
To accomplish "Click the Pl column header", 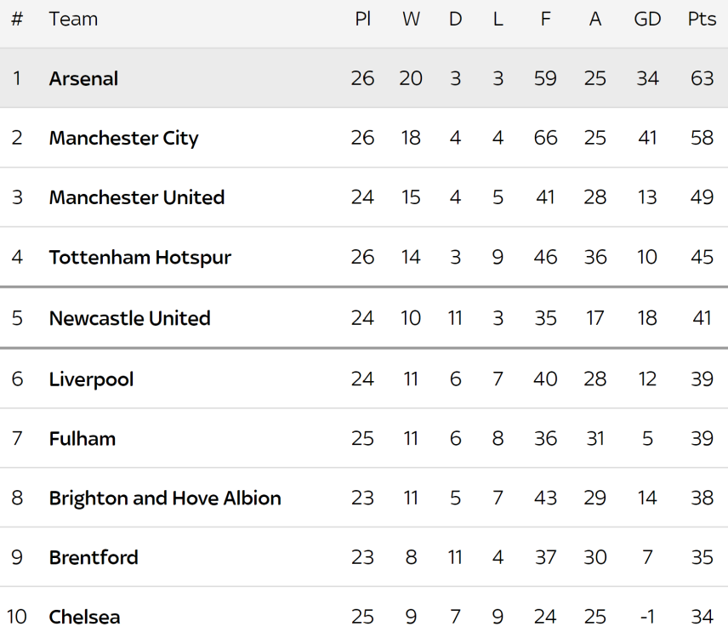I will [x=362, y=20].
